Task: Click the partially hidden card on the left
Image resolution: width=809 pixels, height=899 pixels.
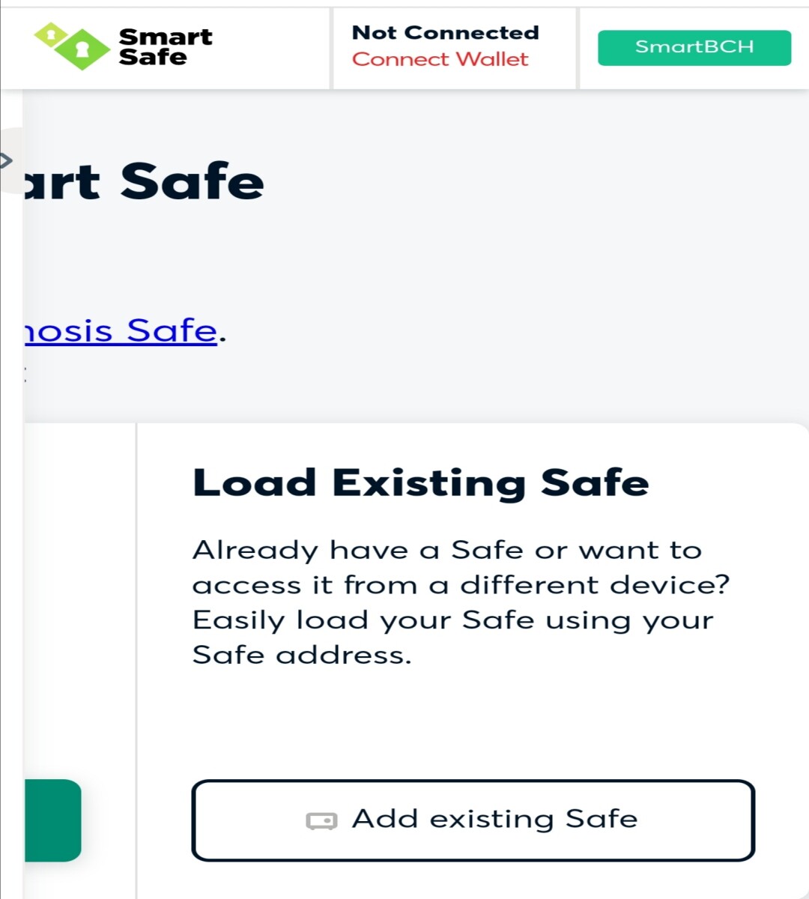Action: tap(79, 661)
